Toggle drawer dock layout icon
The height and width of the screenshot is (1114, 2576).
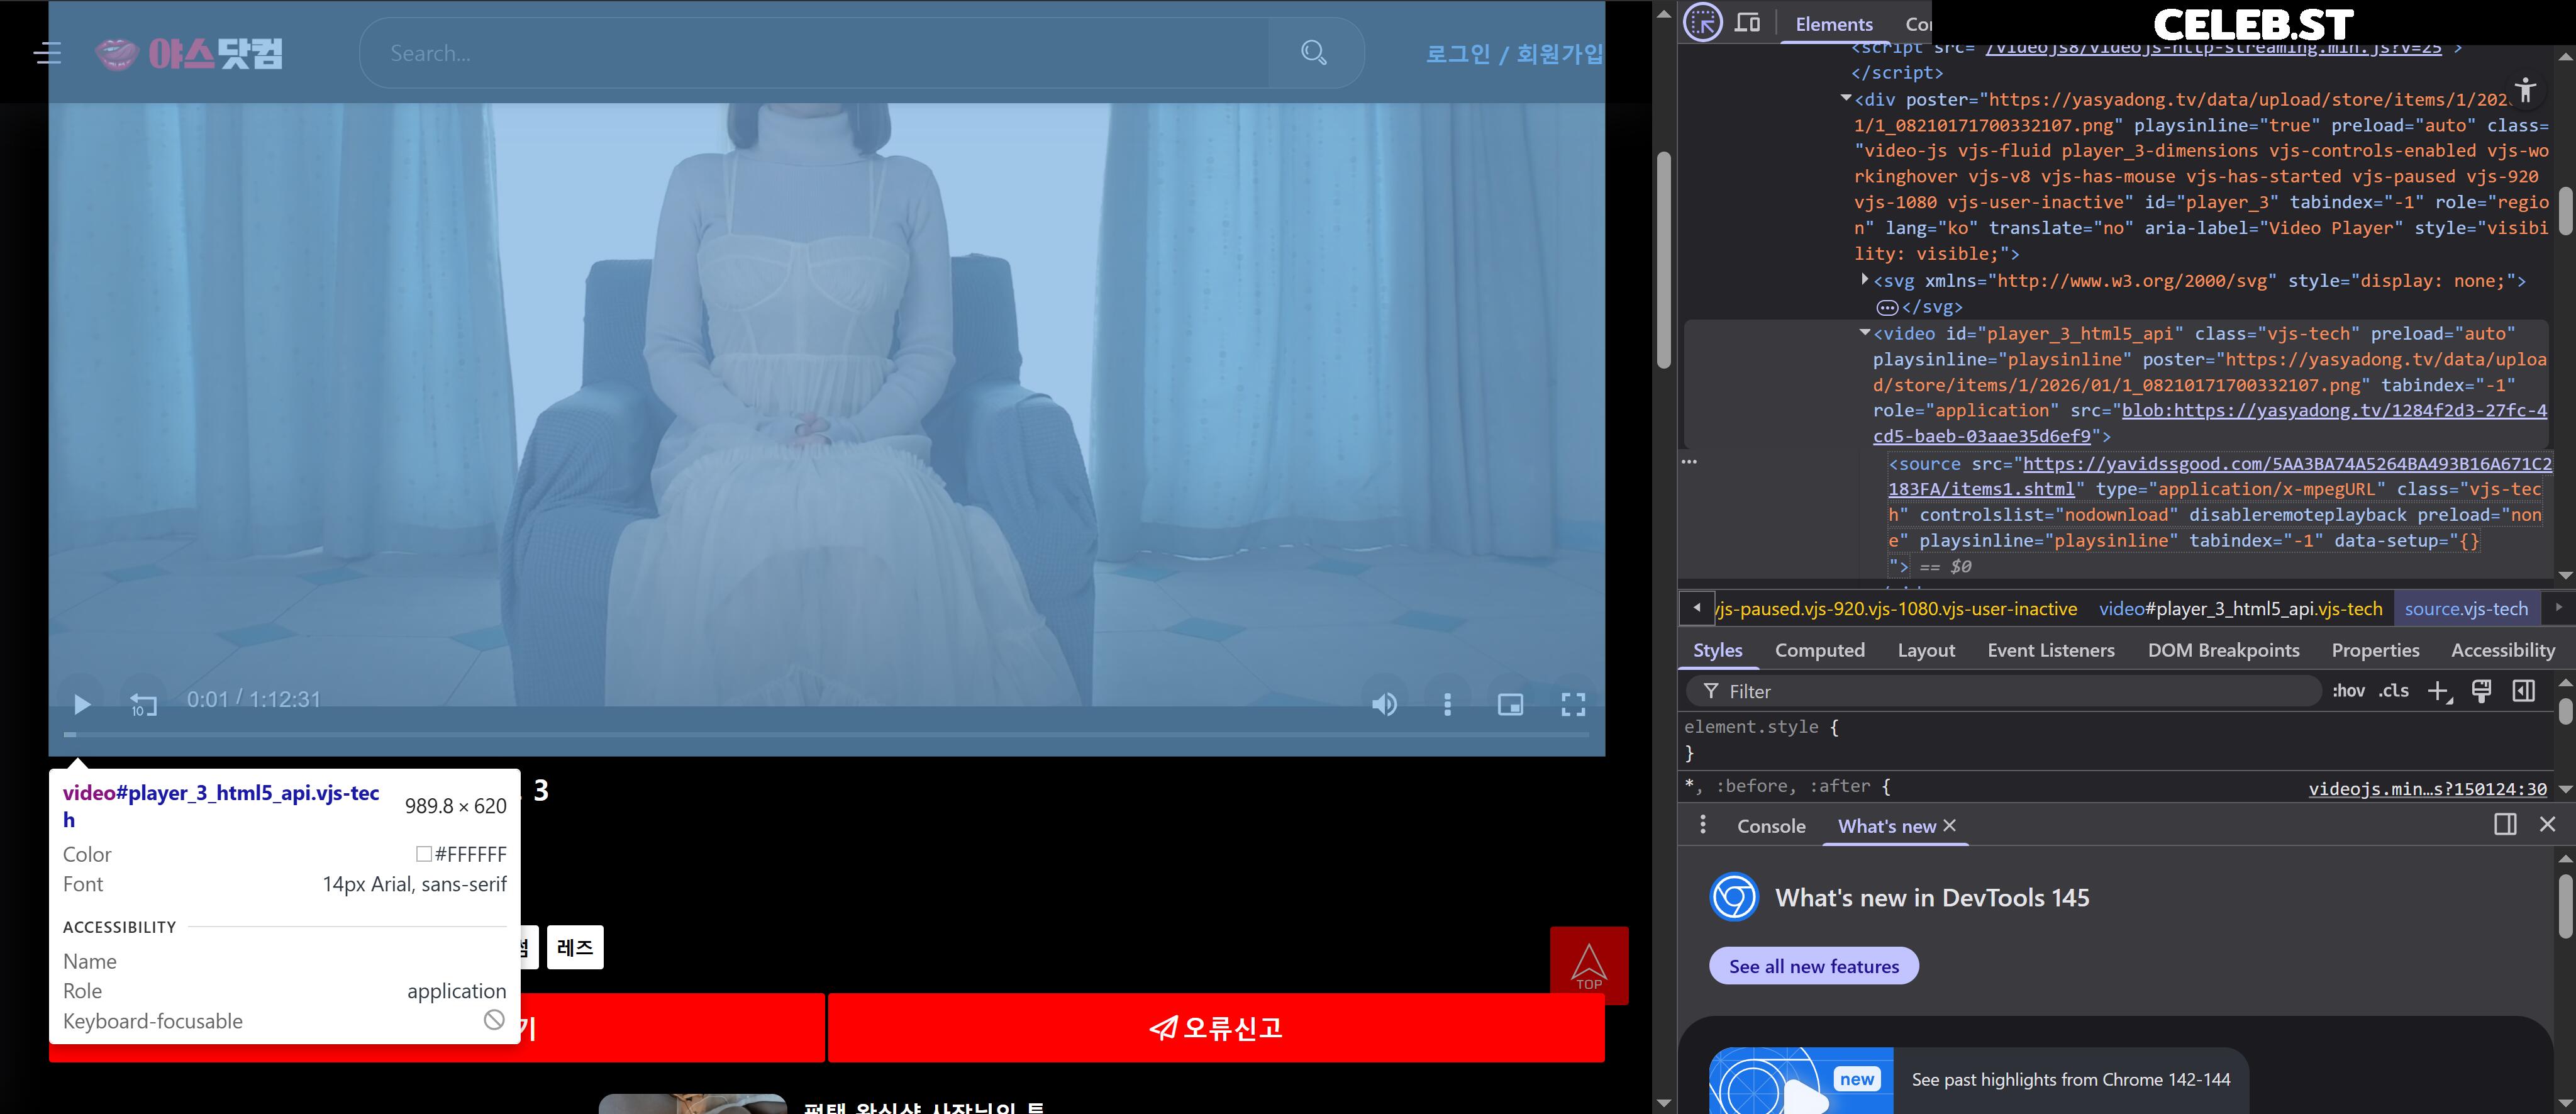[2505, 824]
